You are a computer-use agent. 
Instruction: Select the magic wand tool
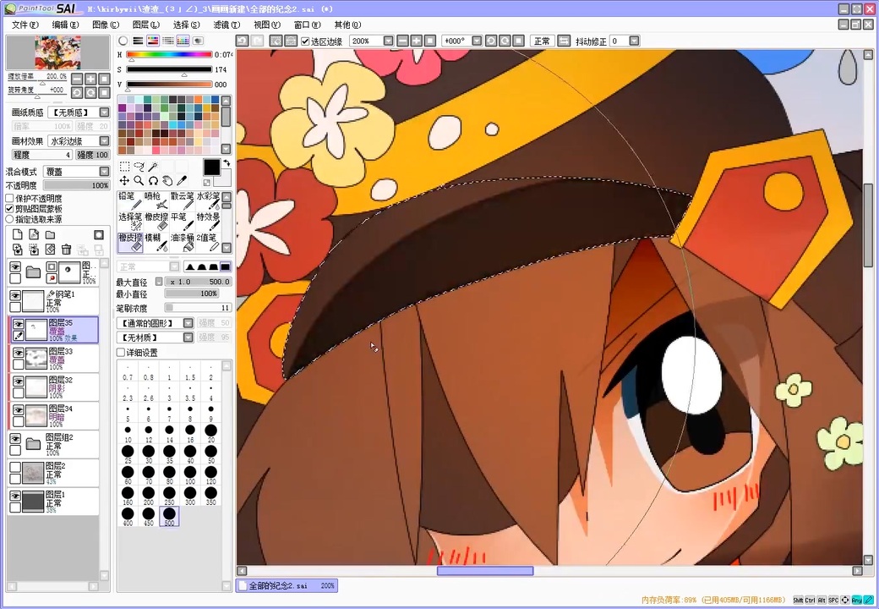[153, 167]
